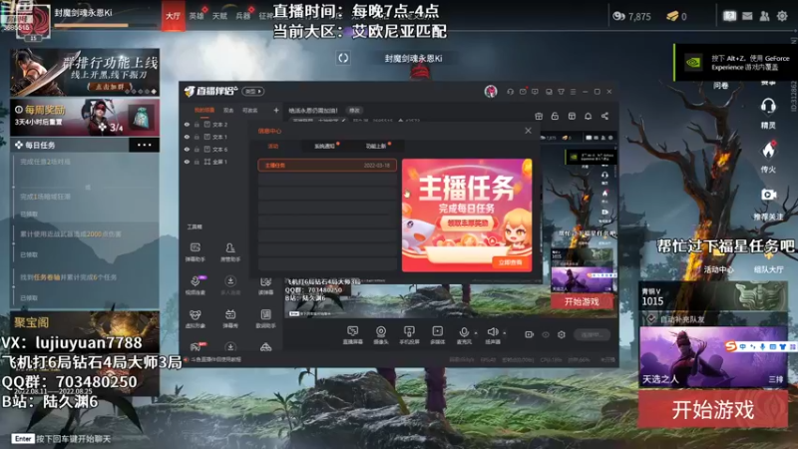
Task: Select the 英雄 tab in game top bar
Action: 197,16
